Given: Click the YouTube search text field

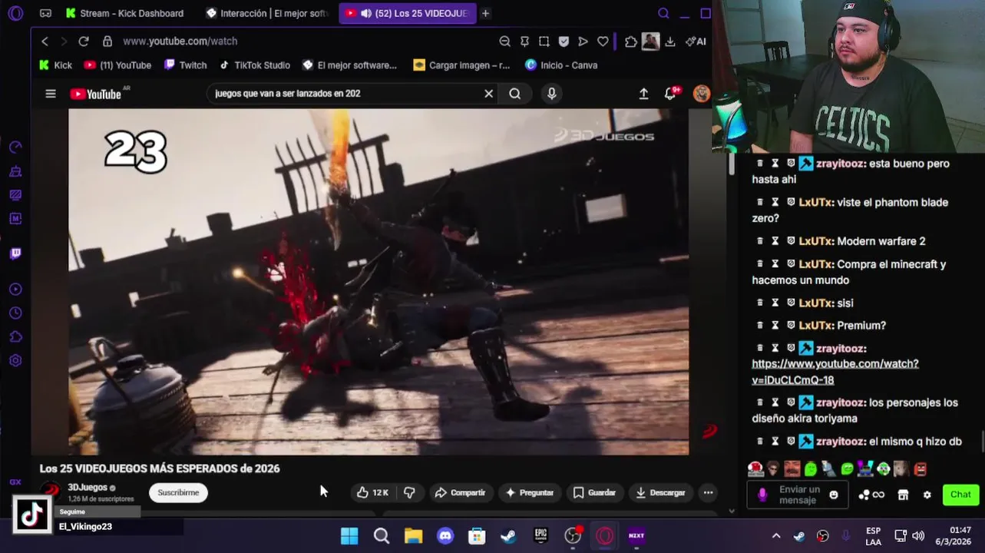Looking at the screenshot, I should point(347,94).
